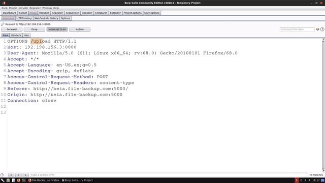325x183 pixels.
Task: Open the Help menu
Action: [x=56, y=8]
